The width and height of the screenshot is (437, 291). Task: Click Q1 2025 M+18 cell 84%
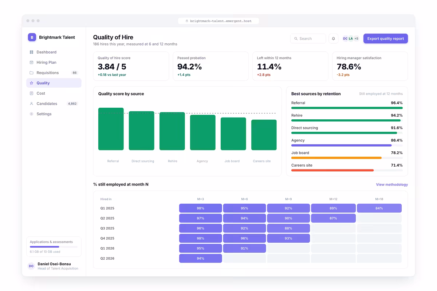[x=379, y=208]
